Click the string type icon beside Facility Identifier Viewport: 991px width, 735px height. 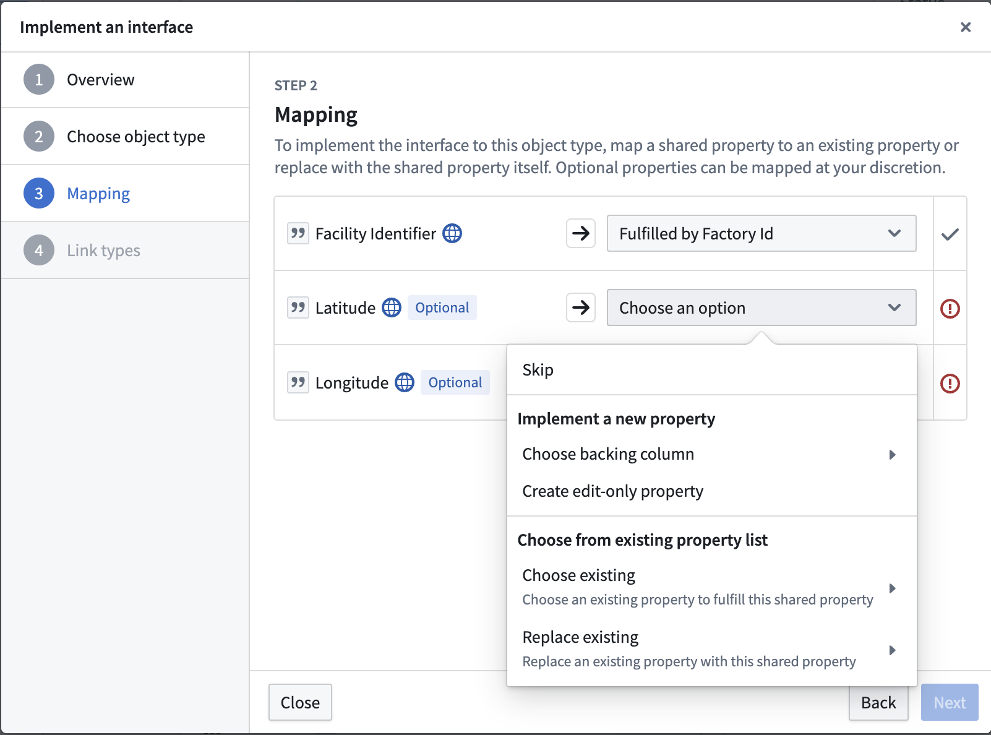tap(298, 233)
